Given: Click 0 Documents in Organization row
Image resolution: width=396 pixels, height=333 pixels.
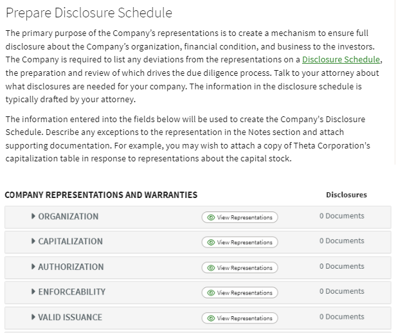Looking at the screenshot, I should 342,216.
